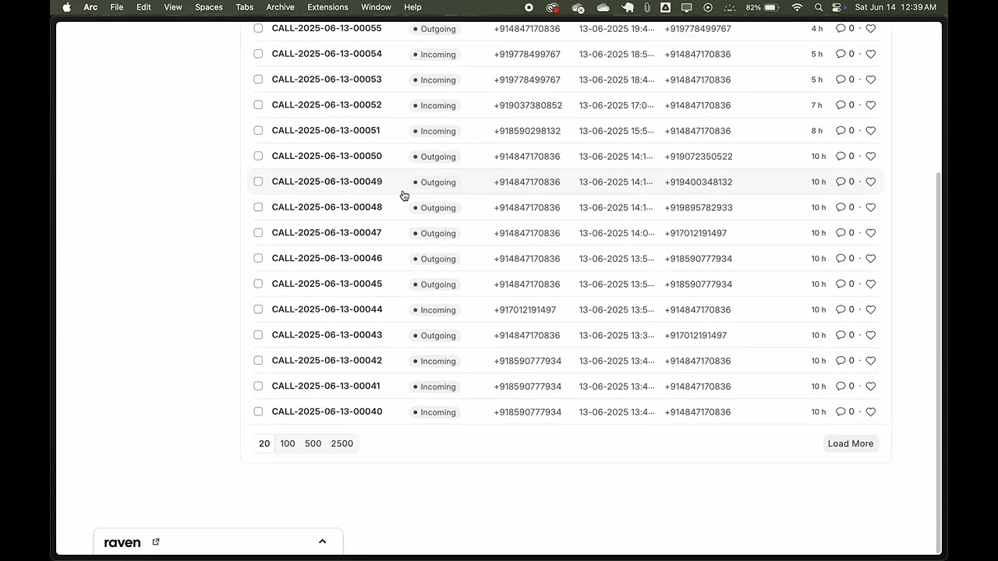
Task: Favorite CALL-2025-06-13-00052 using the heart
Action: 871,105
